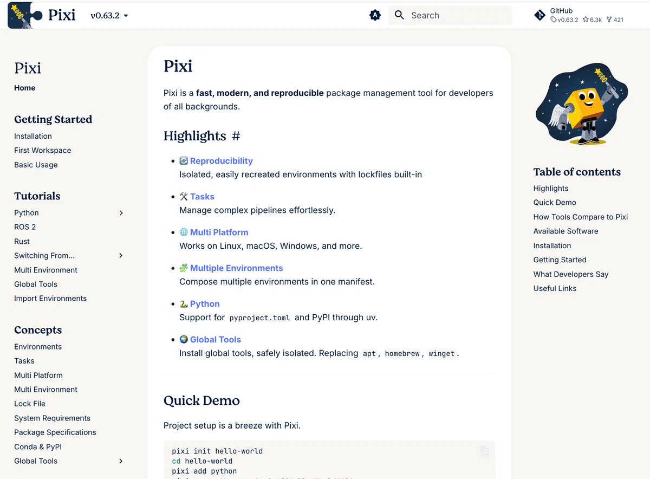Viewport: 650px width, 479px height.
Task: Jump to Installation in table of contents
Action: tap(552, 245)
